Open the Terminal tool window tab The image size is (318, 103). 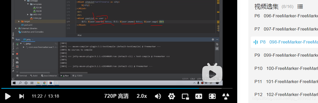pos(21,76)
